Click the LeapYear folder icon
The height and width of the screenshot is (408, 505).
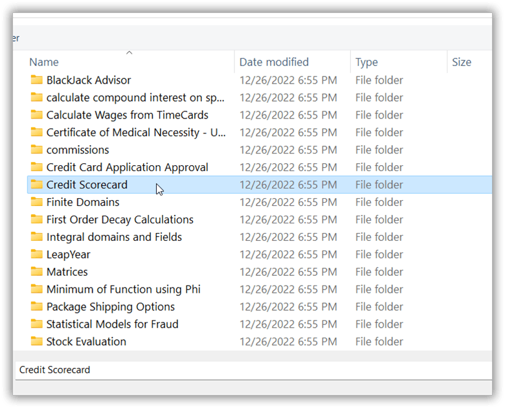36,255
